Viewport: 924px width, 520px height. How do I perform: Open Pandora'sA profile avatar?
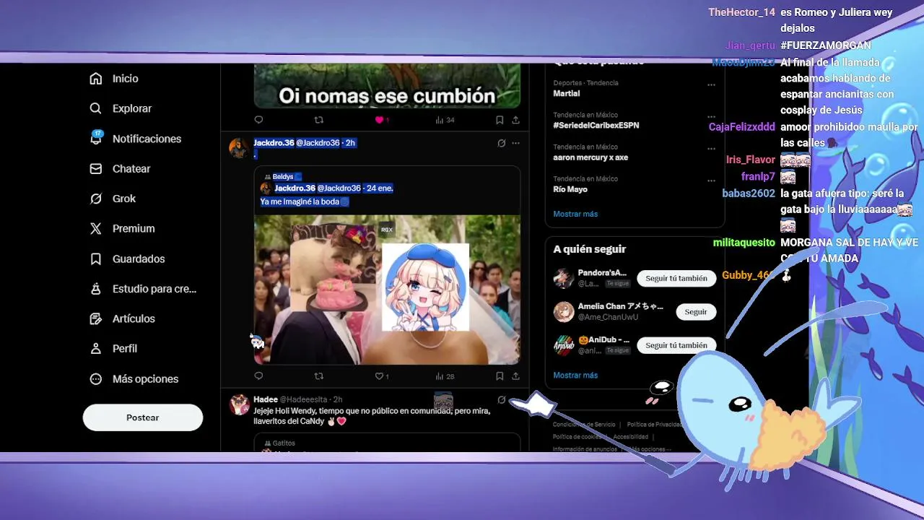(564, 278)
